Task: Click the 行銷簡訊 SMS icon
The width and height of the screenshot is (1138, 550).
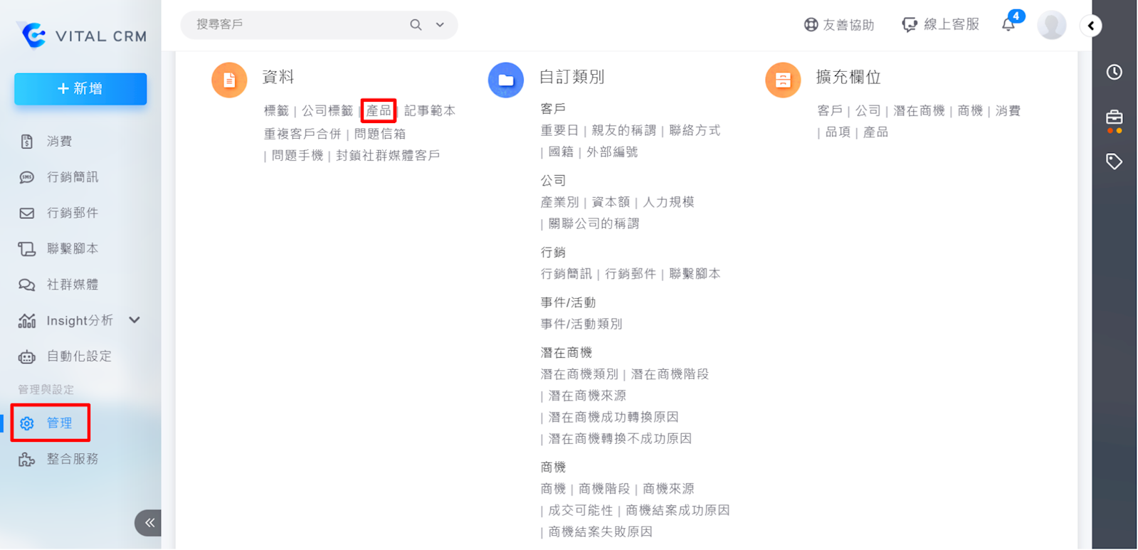Action: click(x=27, y=177)
